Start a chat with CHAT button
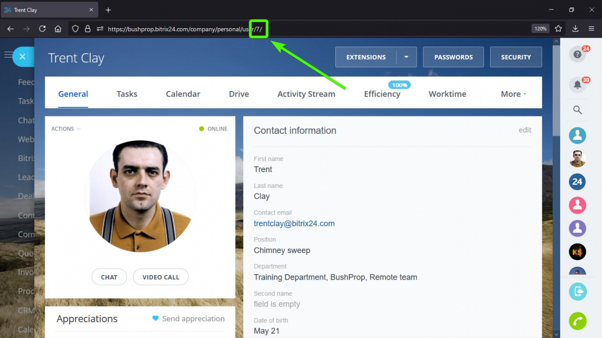The width and height of the screenshot is (602, 338). click(109, 277)
